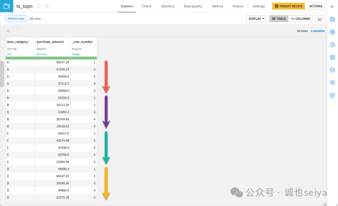338x206 pixels.
Task: Select the 36588.0 cell
Action: (x=53, y=91)
